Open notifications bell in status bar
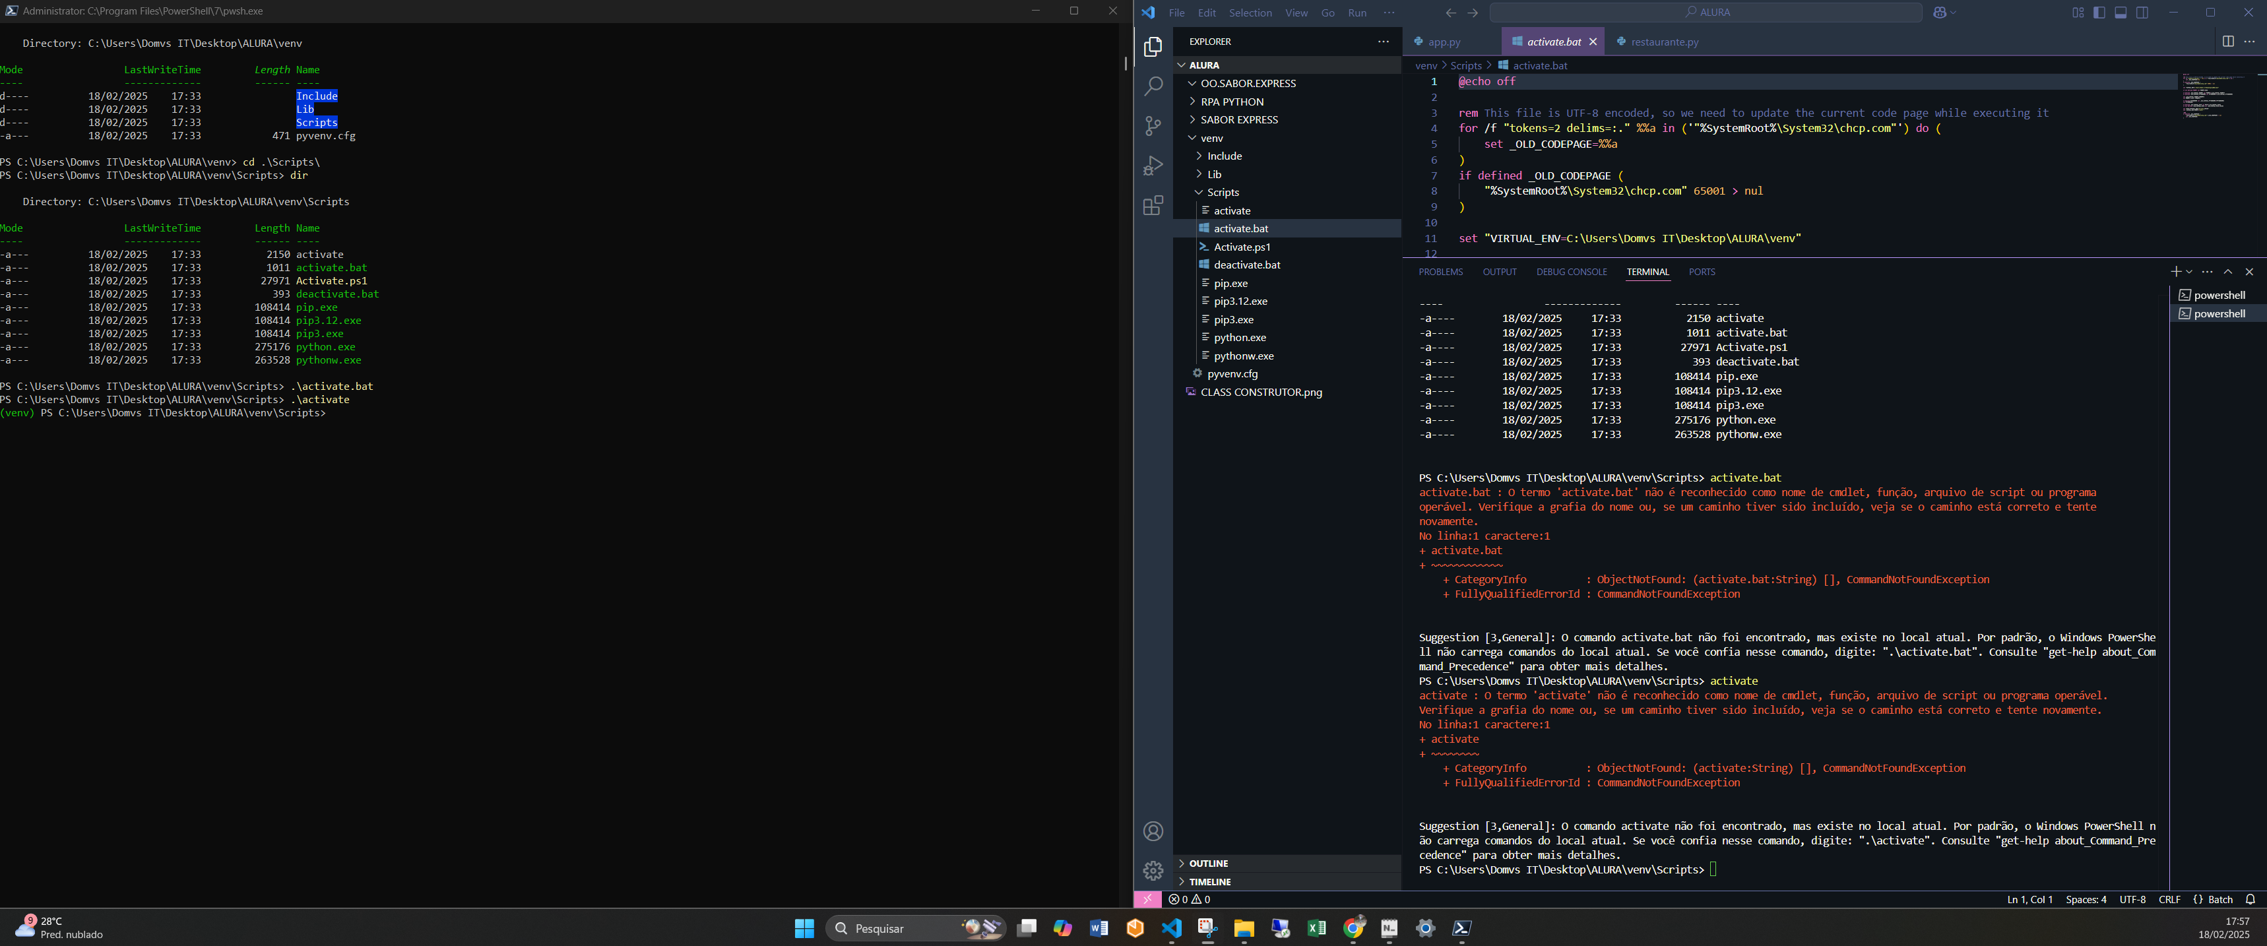Image resolution: width=2267 pixels, height=946 pixels. (2251, 899)
